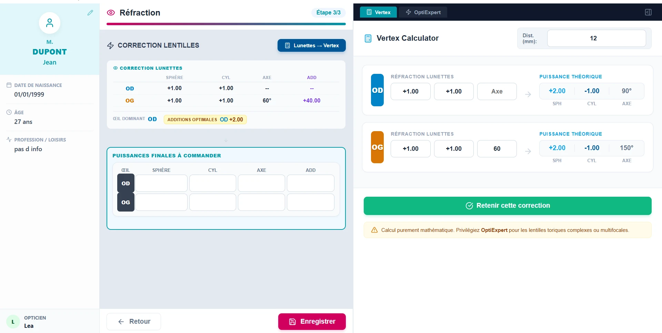Viewport: 662px width, 333px height.
Task: Click the vertex distance field showing 12
Action: click(x=596, y=38)
